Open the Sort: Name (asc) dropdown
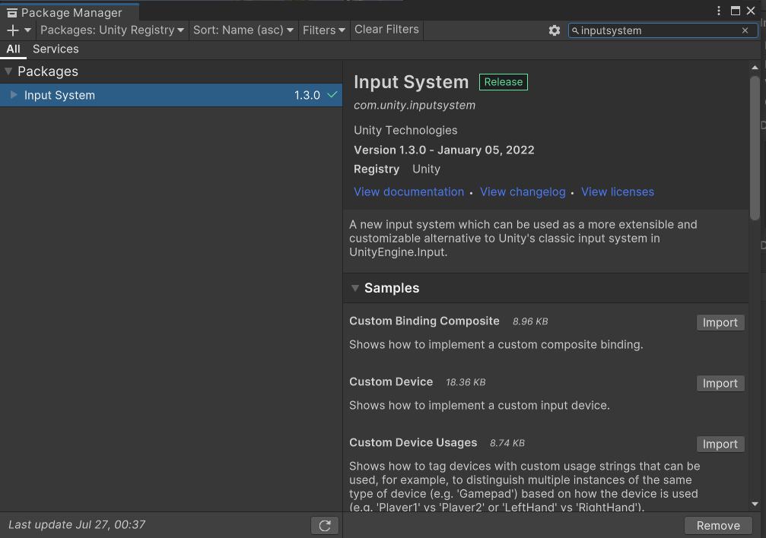Image resolution: width=766 pixels, height=538 pixels. [243, 30]
